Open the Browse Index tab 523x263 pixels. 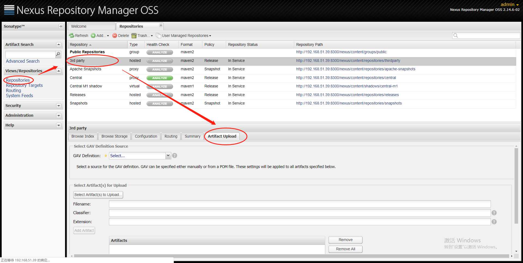tap(83, 136)
